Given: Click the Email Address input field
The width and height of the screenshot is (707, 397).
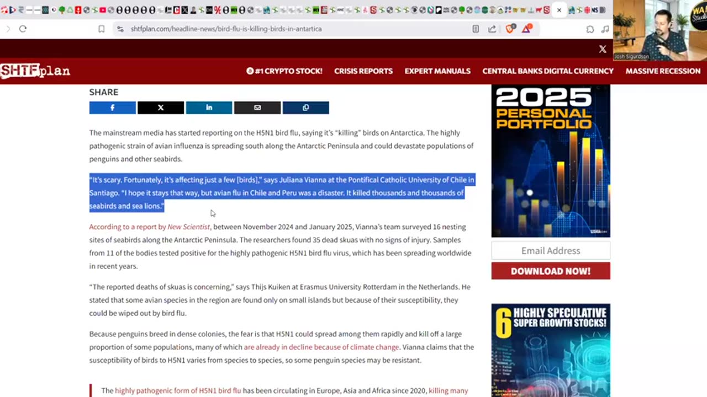Looking at the screenshot, I should (551, 250).
